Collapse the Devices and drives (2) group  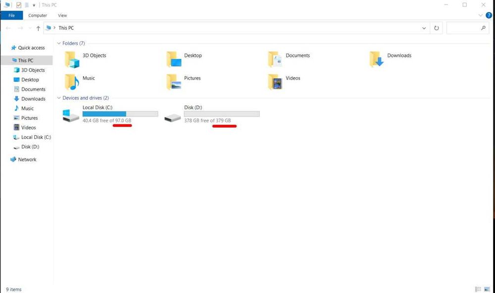59,98
